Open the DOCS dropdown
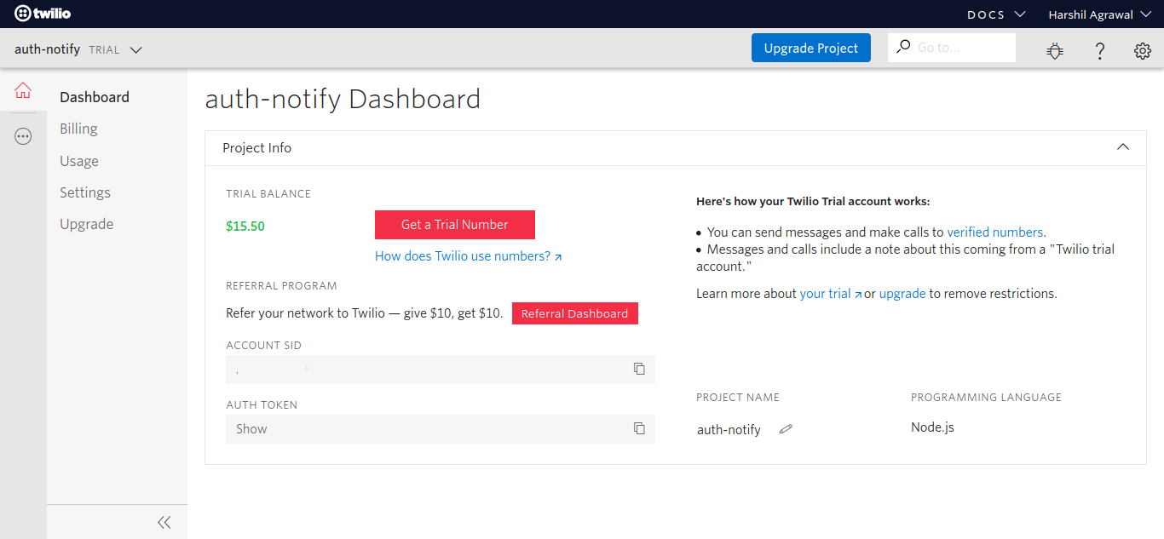 pos(995,14)
